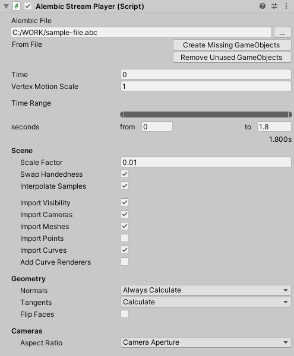The height and width of the screenshot is (356, 294).
Task: Click the C# script icon in header
Action: [17, 6]
